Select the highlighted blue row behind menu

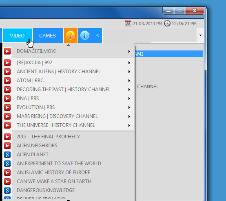(169, 54)
